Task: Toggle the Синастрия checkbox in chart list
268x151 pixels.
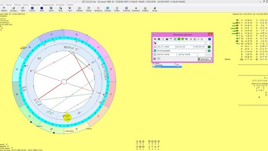Action: (153, 65)
